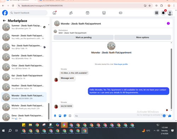Open Sticky Notes from taskbar
This screenshot has height=139, width=177.
coord(24,125)
